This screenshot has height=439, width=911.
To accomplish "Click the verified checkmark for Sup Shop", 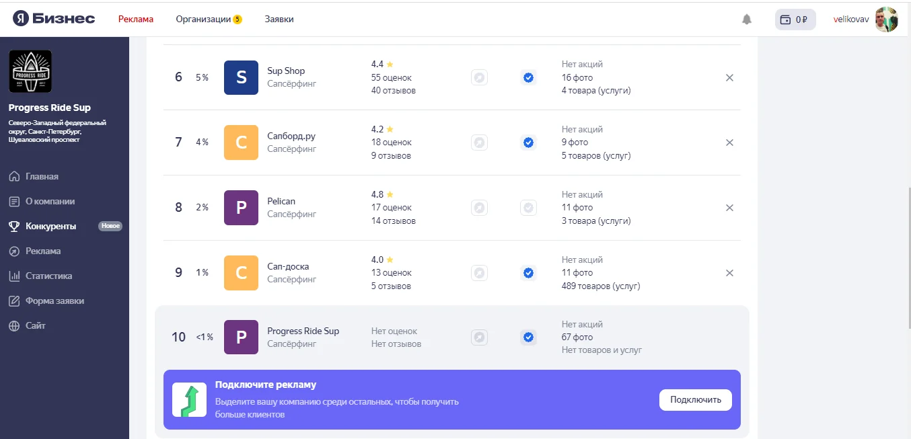I will pos(528,77).
